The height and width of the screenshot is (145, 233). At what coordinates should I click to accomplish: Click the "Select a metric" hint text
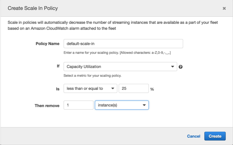click(x=93, y=76)
